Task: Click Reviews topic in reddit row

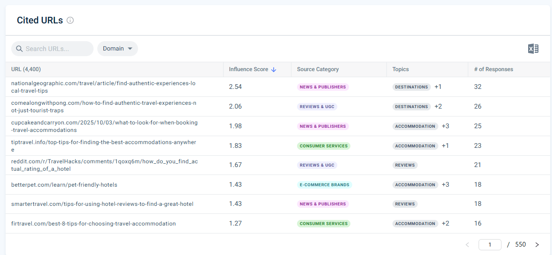Action: pos(405,165)
